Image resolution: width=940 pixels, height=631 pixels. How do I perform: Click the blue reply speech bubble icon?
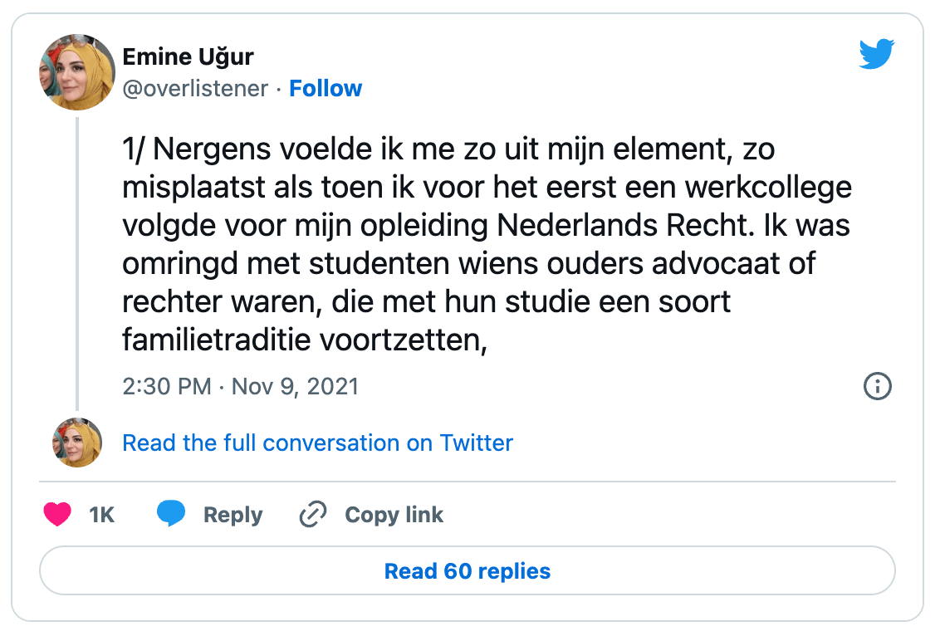pos(171,515)
